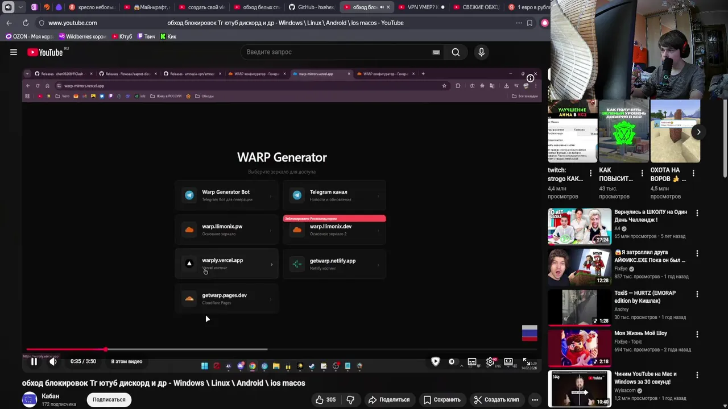Open the Кабан channel avatar
Screen dimensions: 728x409
(30, 400)
